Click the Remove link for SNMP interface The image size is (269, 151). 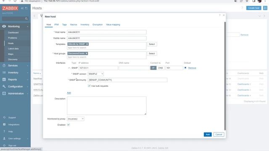192,68
